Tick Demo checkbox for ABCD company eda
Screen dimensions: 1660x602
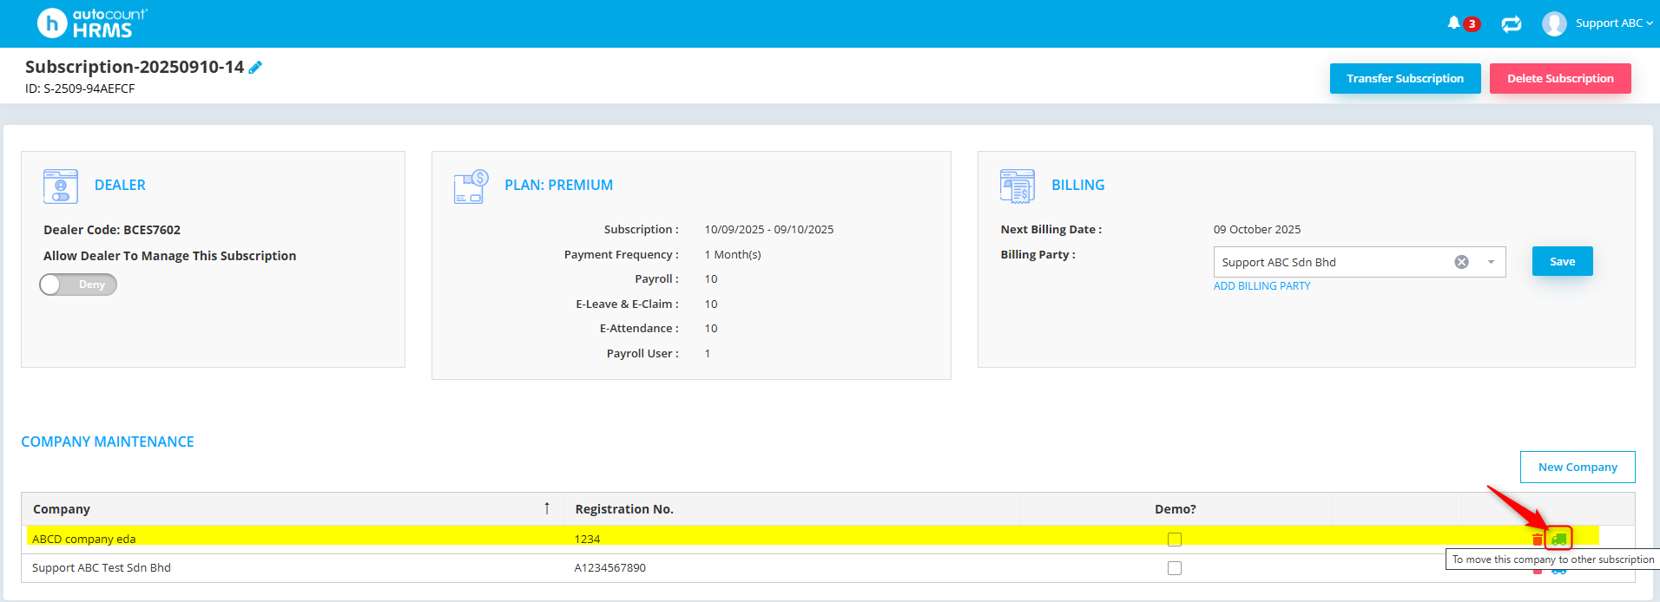coord(1175,540)
